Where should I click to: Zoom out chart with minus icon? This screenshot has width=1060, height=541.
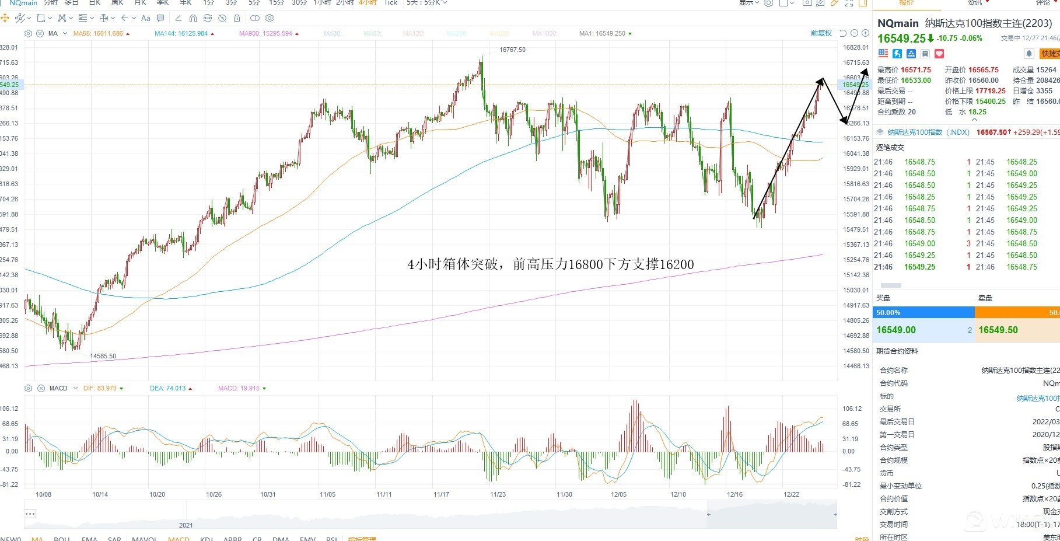point(855,33)
